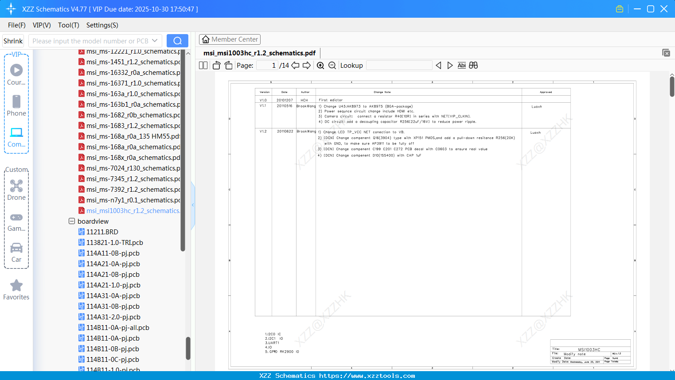Open msi_ms-16371_r1.0_schematics file

(129, 83)
